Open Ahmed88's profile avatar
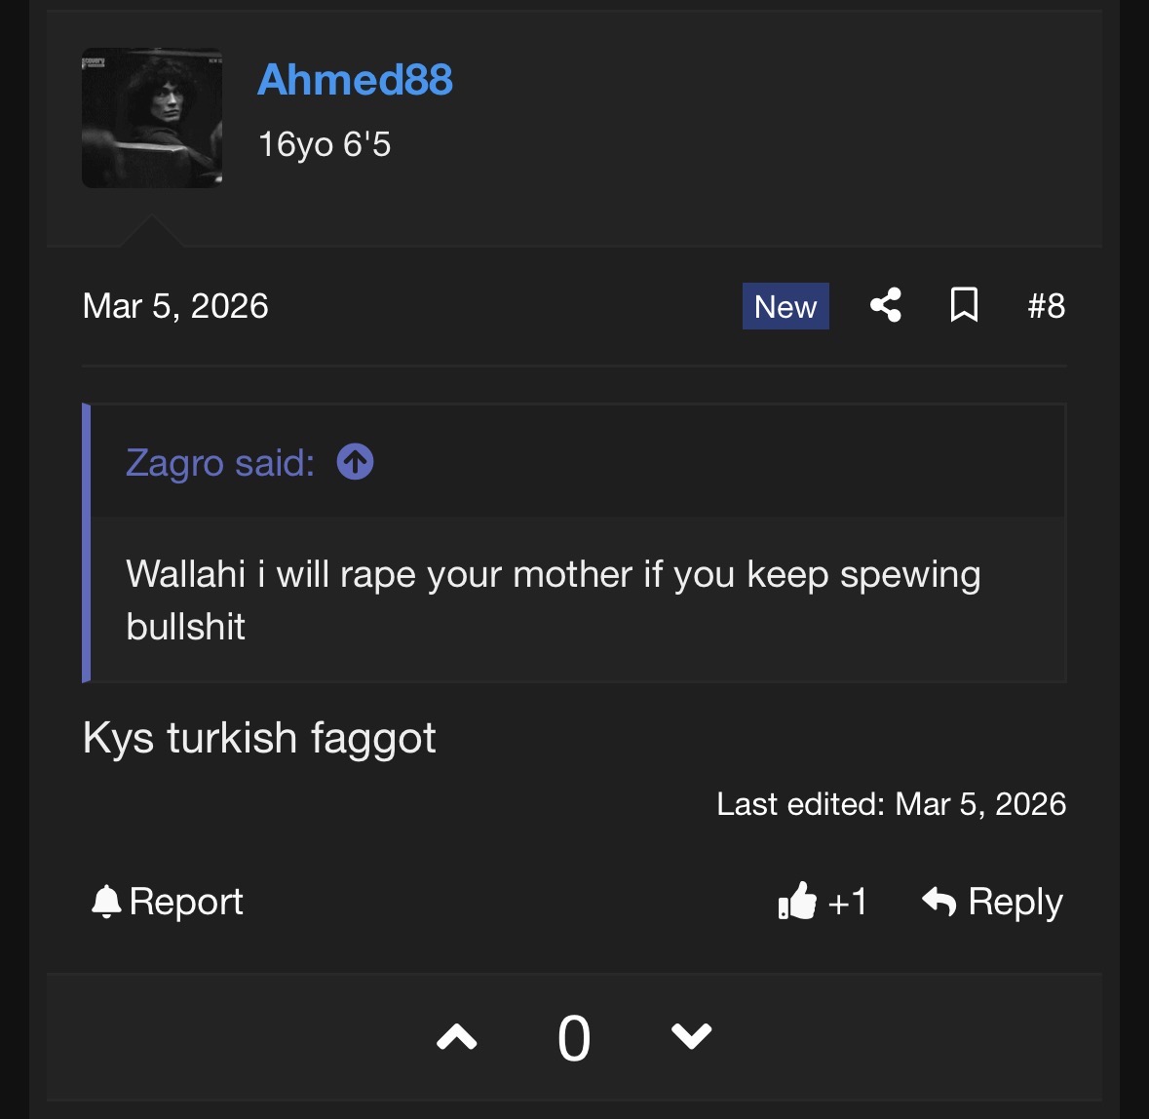This screenshot has height=1119, width=1149. [152, 118]
